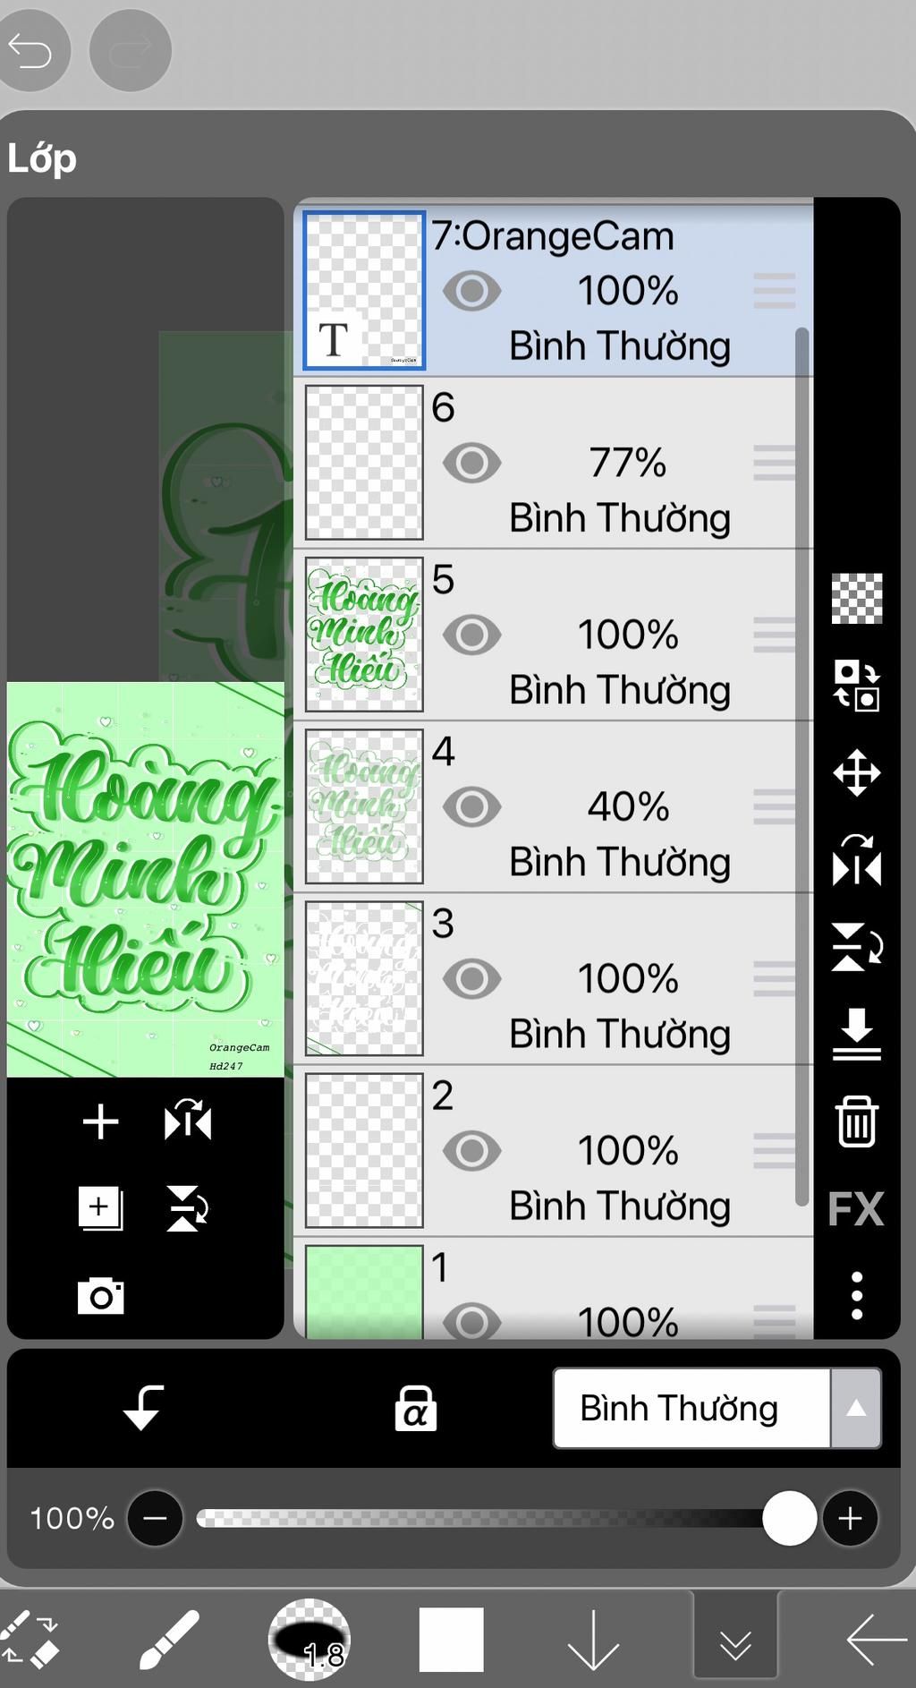916x1688 pixels.
Task: Select layer 6 row
Action: pos(553,463)
